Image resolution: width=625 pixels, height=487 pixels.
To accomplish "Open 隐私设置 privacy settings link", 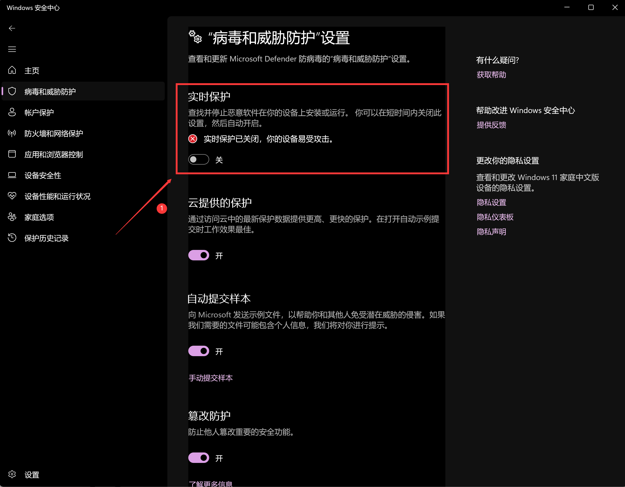I will coord(491,203).
